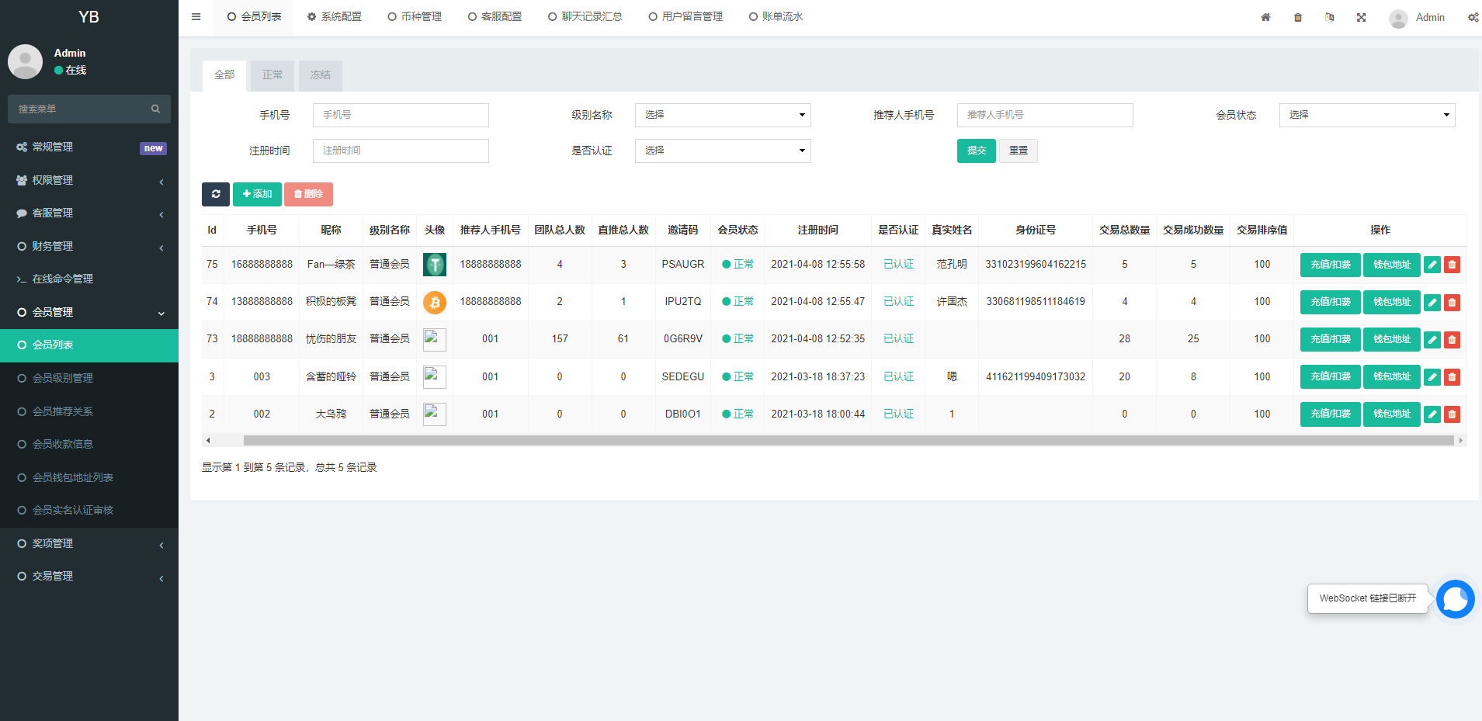This screenshot has width=1482, height=721.
Task: Delete member 大乌鸦 using red trash icon
Action: [x=1452, y=414]
